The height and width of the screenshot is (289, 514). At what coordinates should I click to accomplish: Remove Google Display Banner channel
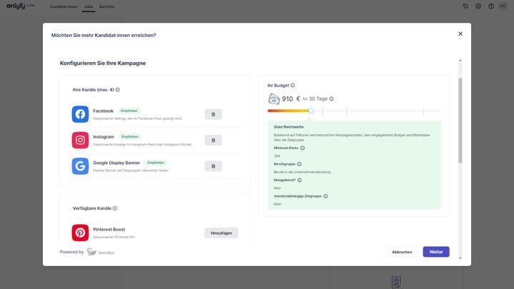pyautogui.click(x=213, y=166)
